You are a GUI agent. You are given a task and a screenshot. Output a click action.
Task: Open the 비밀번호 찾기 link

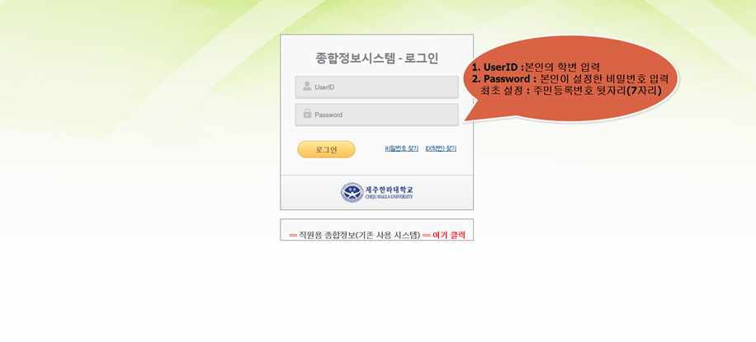[402, 148]
